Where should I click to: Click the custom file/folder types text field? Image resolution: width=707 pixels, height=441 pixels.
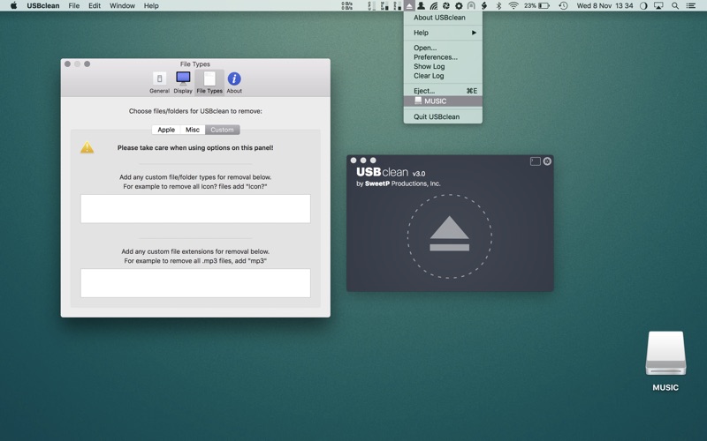coord(195,209)
